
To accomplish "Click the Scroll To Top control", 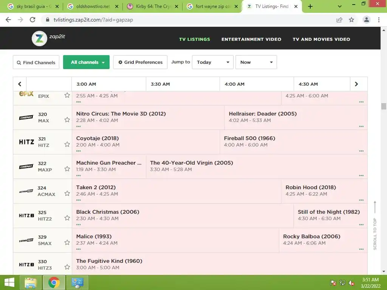I will point(375,225).
